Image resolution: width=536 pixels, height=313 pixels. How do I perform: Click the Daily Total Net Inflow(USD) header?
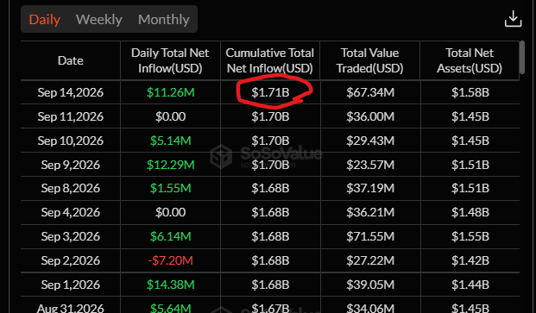tap(170, 60)
